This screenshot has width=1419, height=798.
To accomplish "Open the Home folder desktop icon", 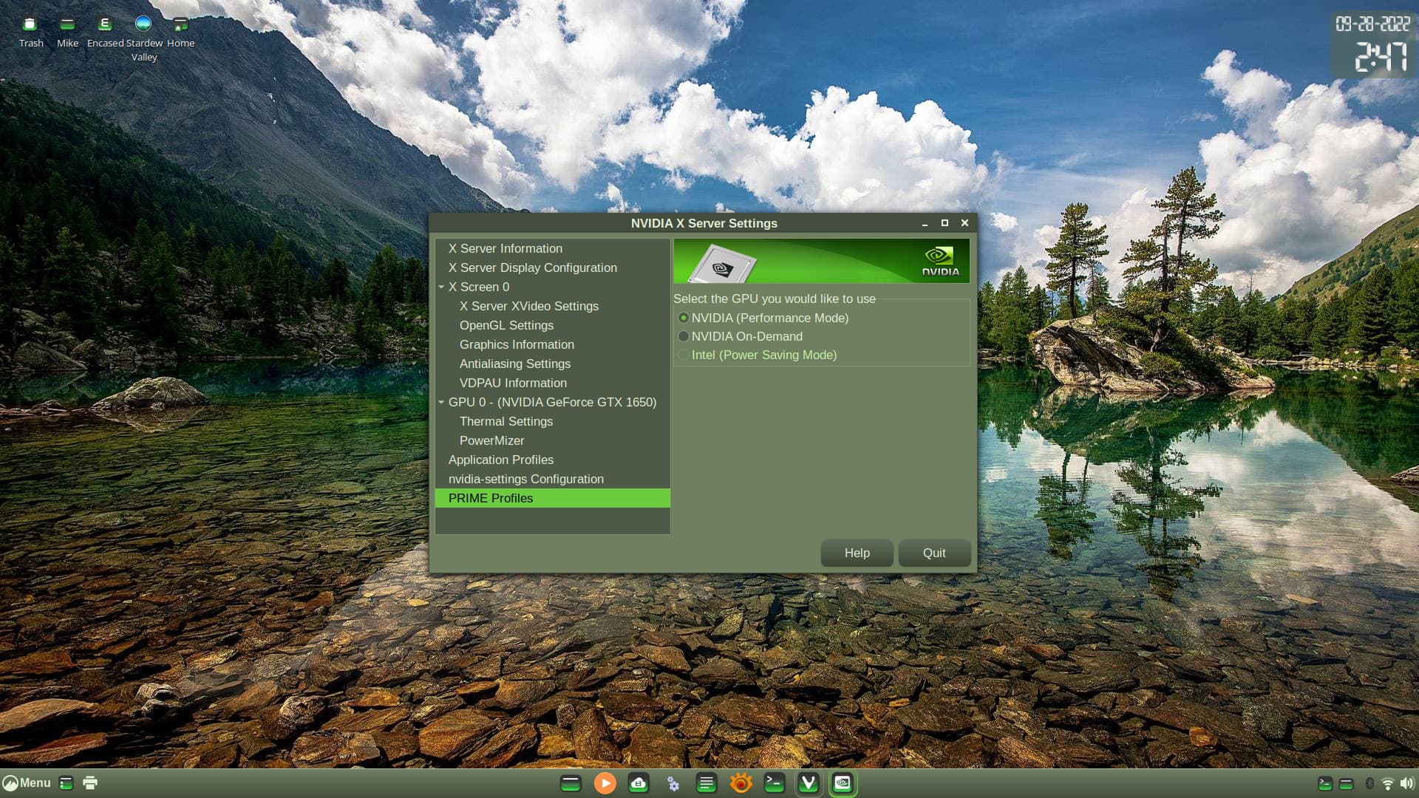I will click(180, 31).
